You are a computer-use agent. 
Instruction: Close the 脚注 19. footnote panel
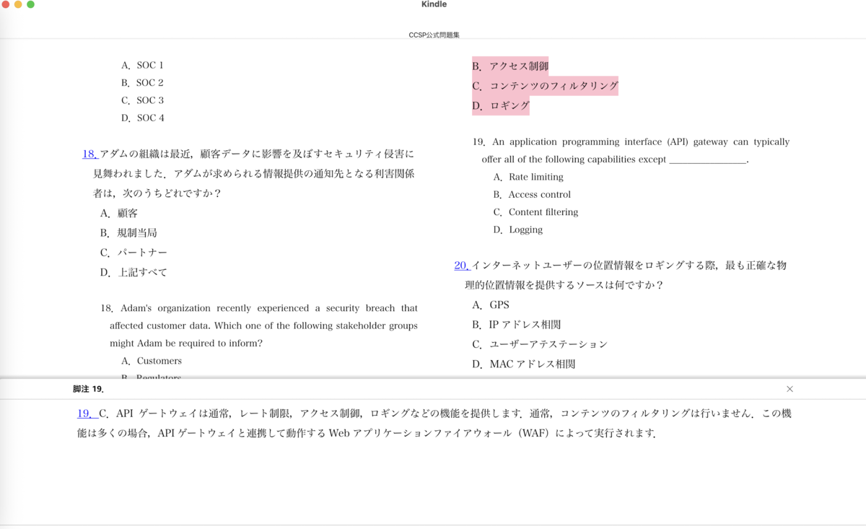coord(790,389)
